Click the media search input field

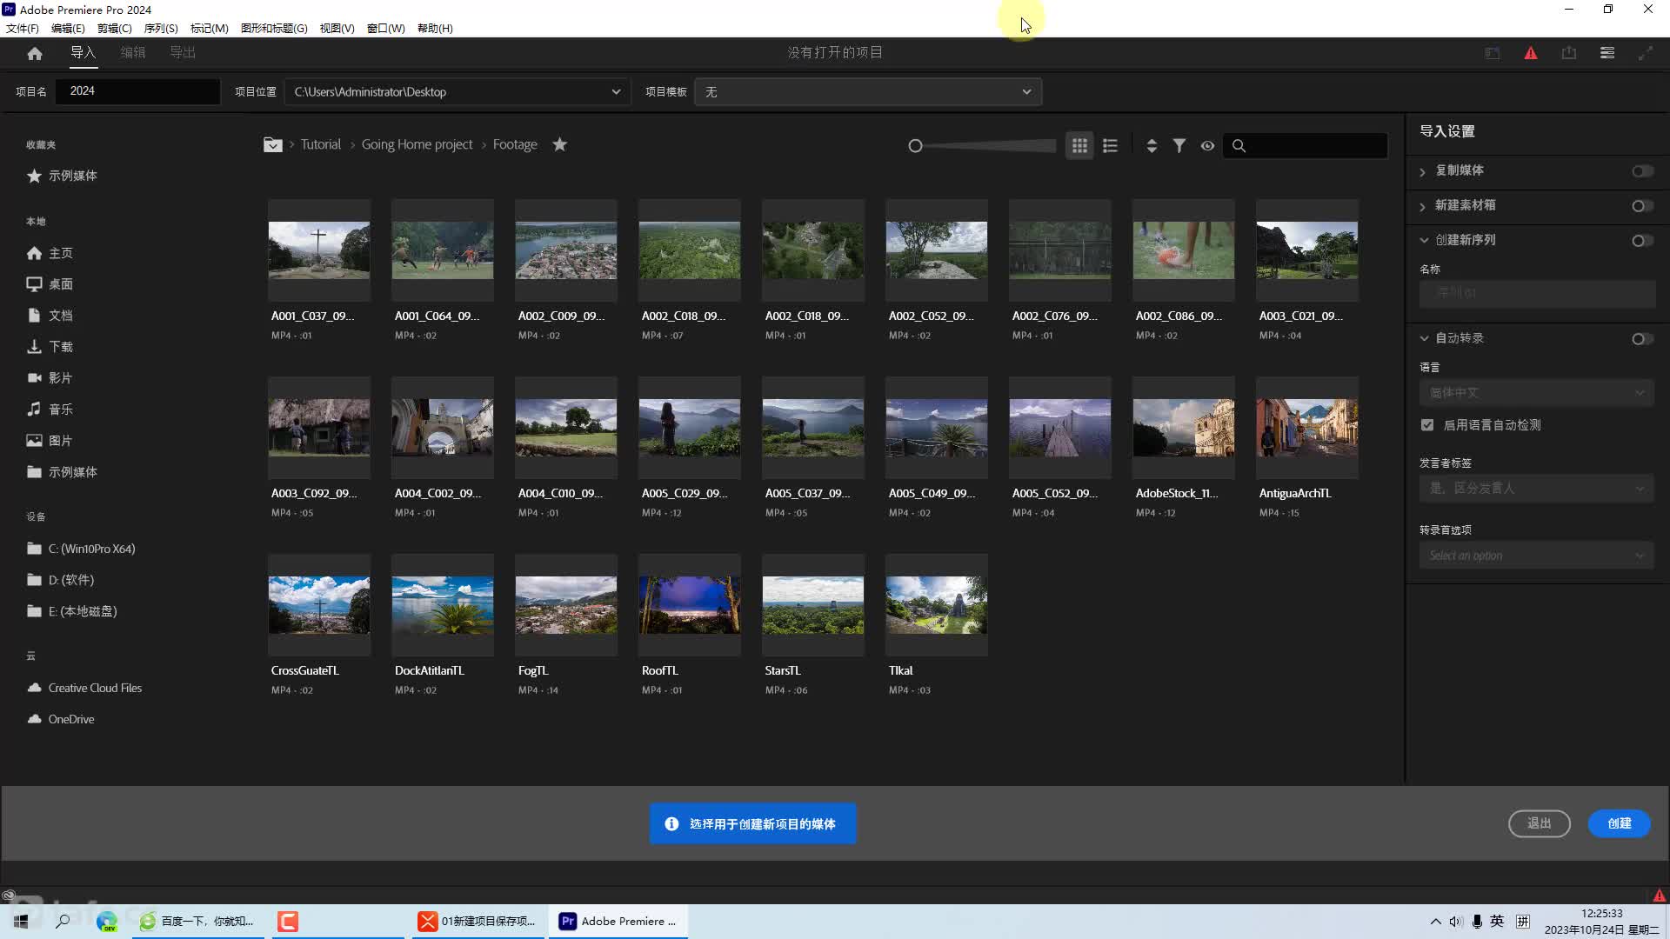(x=1306, y=146)
